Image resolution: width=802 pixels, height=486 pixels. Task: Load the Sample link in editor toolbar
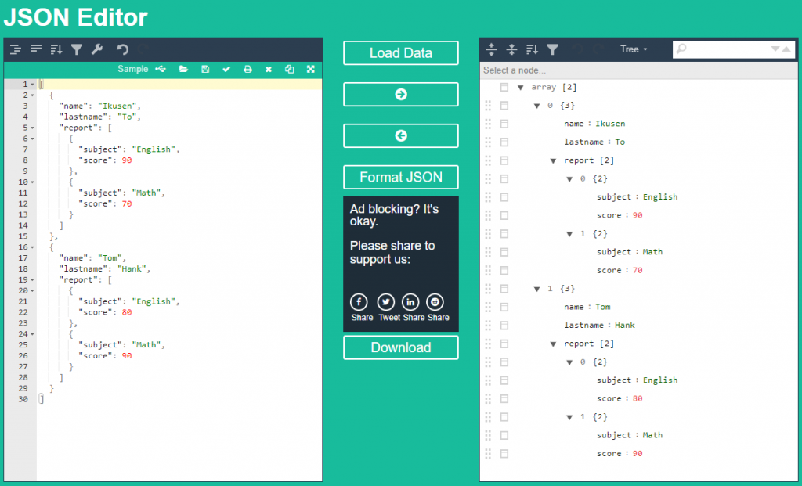point(133,69)
